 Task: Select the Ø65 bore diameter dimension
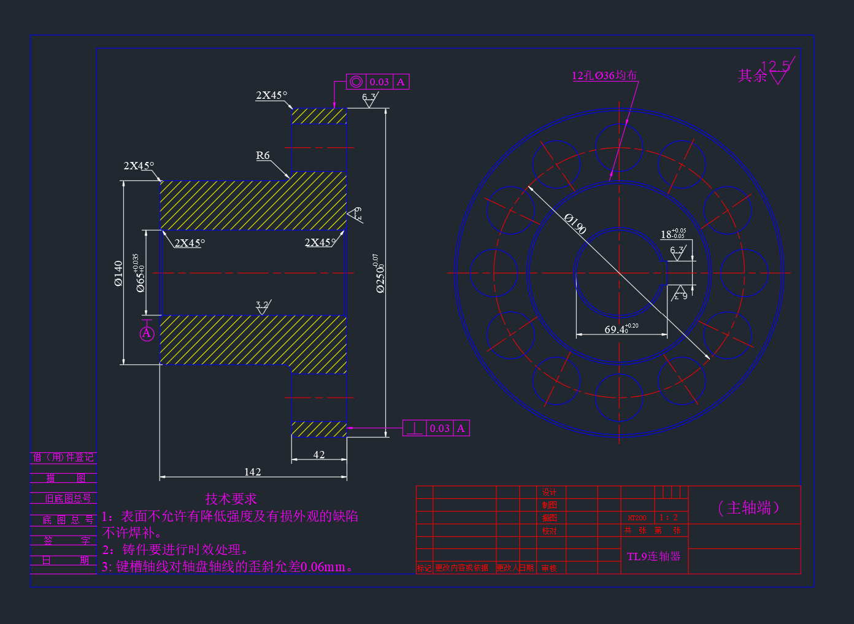click(x=139, y=273)
